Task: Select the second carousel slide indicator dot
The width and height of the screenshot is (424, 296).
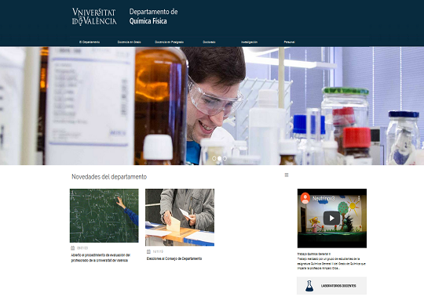Action: (x=219, y=158)
